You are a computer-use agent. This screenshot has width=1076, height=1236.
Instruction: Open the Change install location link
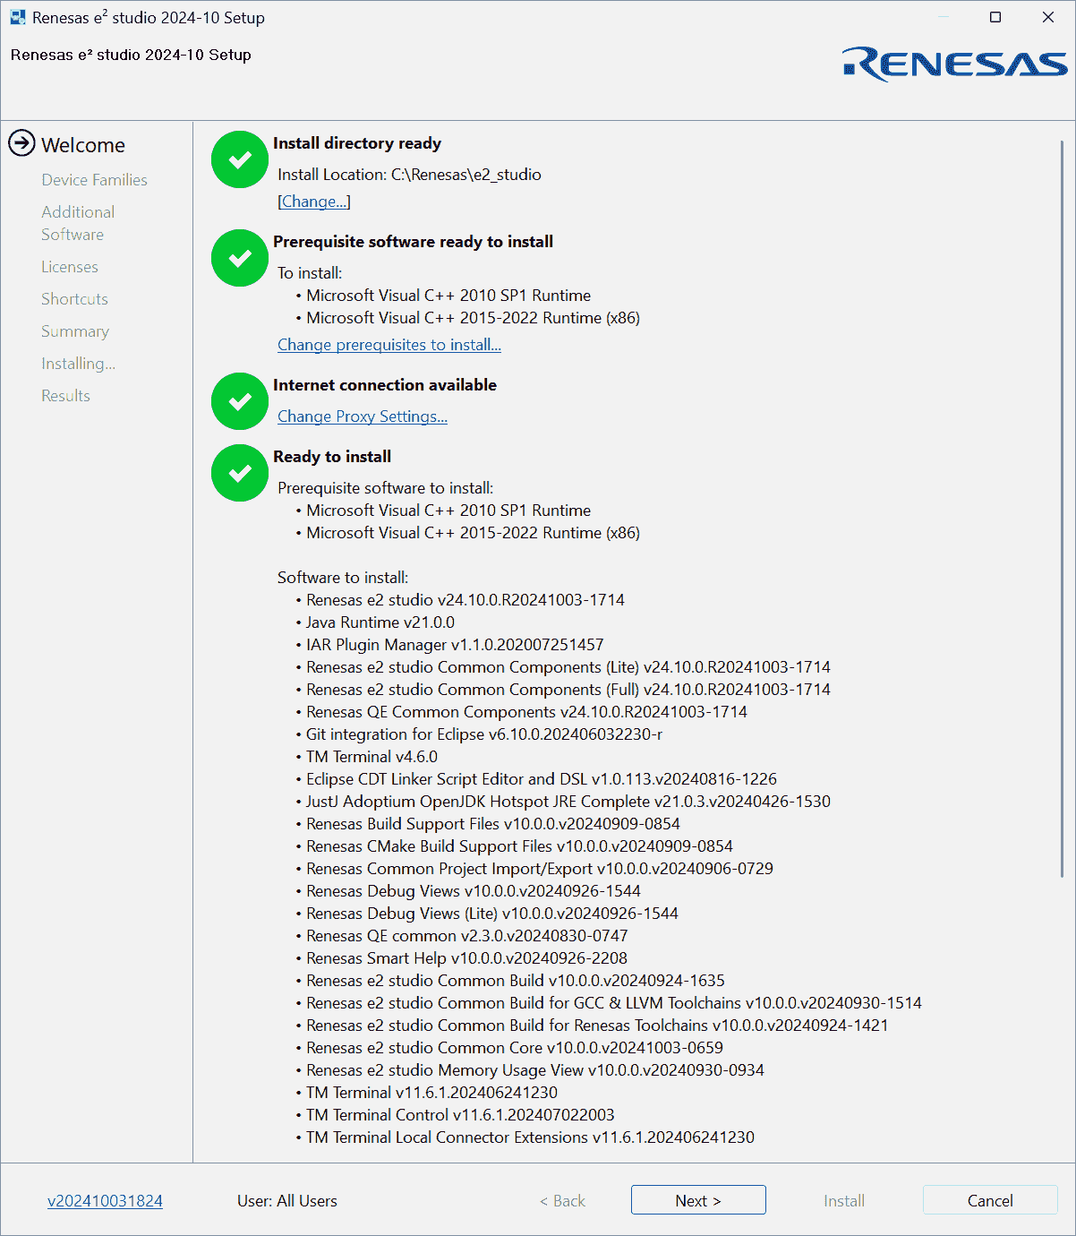pyautogui.click(x=313, y=202)
